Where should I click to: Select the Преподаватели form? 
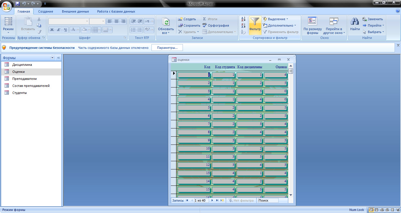point(31,79)
